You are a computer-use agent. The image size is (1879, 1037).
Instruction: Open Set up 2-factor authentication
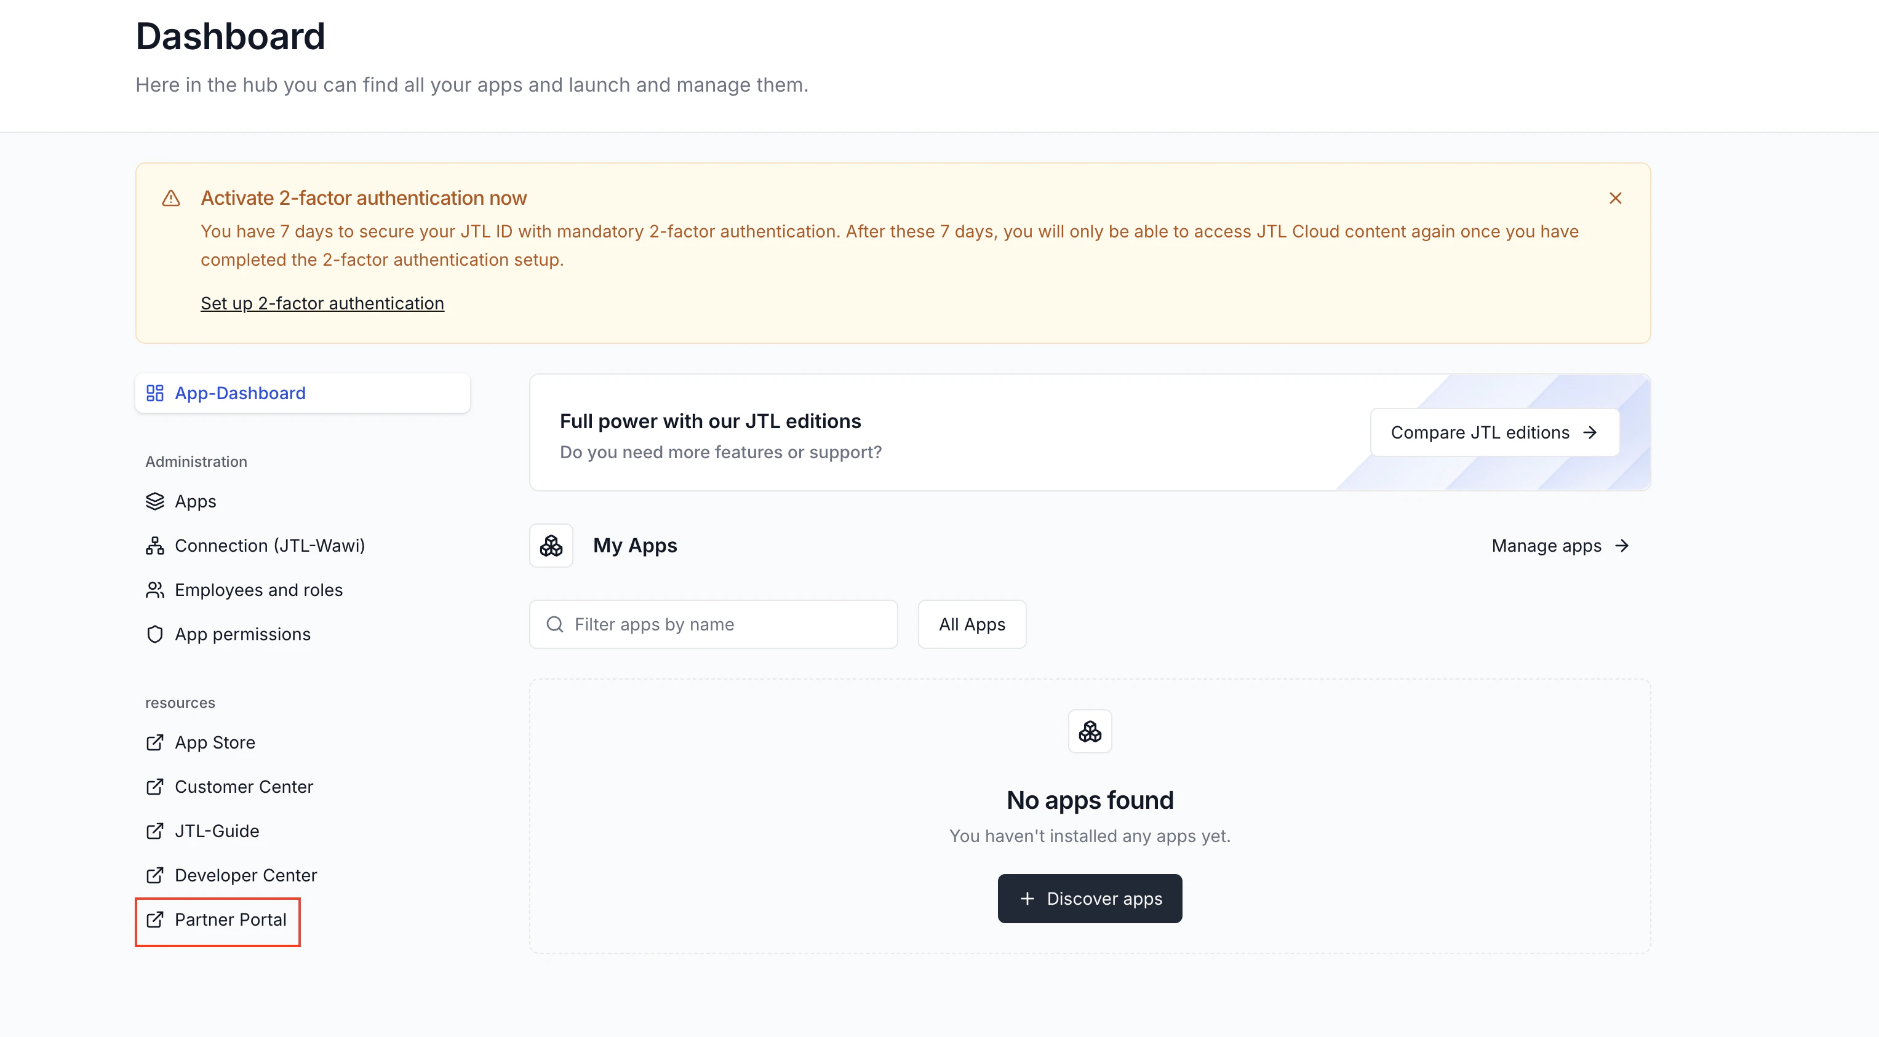click(x=322, y=303)
